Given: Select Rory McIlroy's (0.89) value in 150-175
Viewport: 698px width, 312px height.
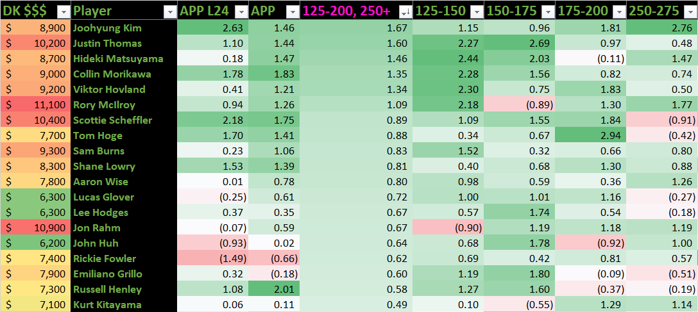Looking at the screenshot, I should 520,105.
